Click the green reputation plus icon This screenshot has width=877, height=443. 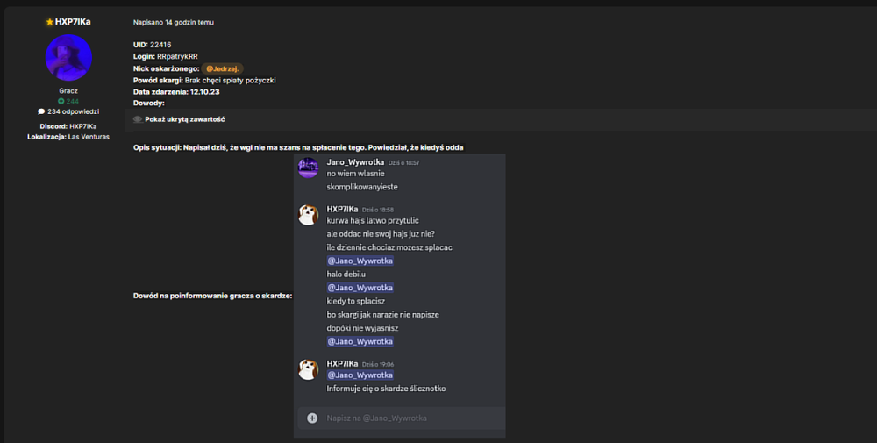coord(61,101)
